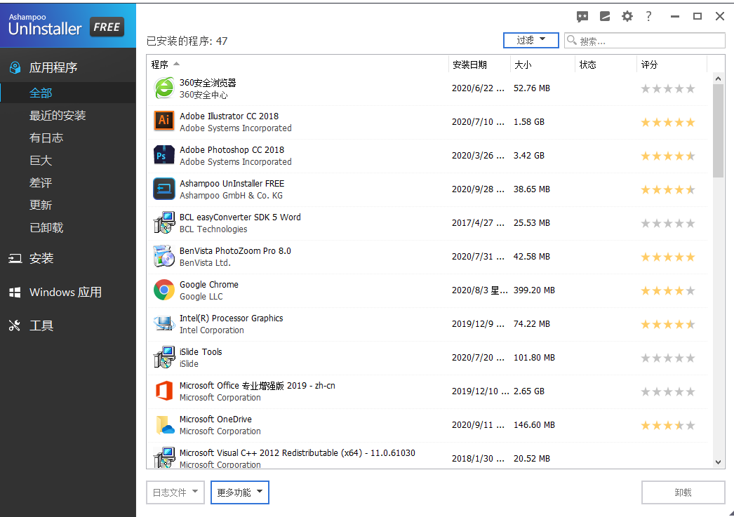Click the scrollbar down arrow
This screenshot has height=517, width=734.
click(719, 462)
